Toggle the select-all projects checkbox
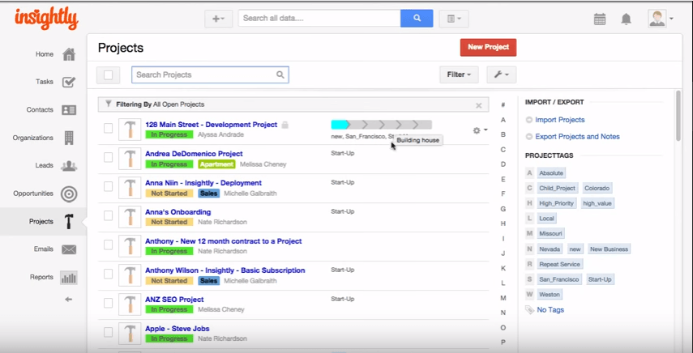The height and width of the screenshot is (353, 693). pyautogui.click(x=109, y=74)
